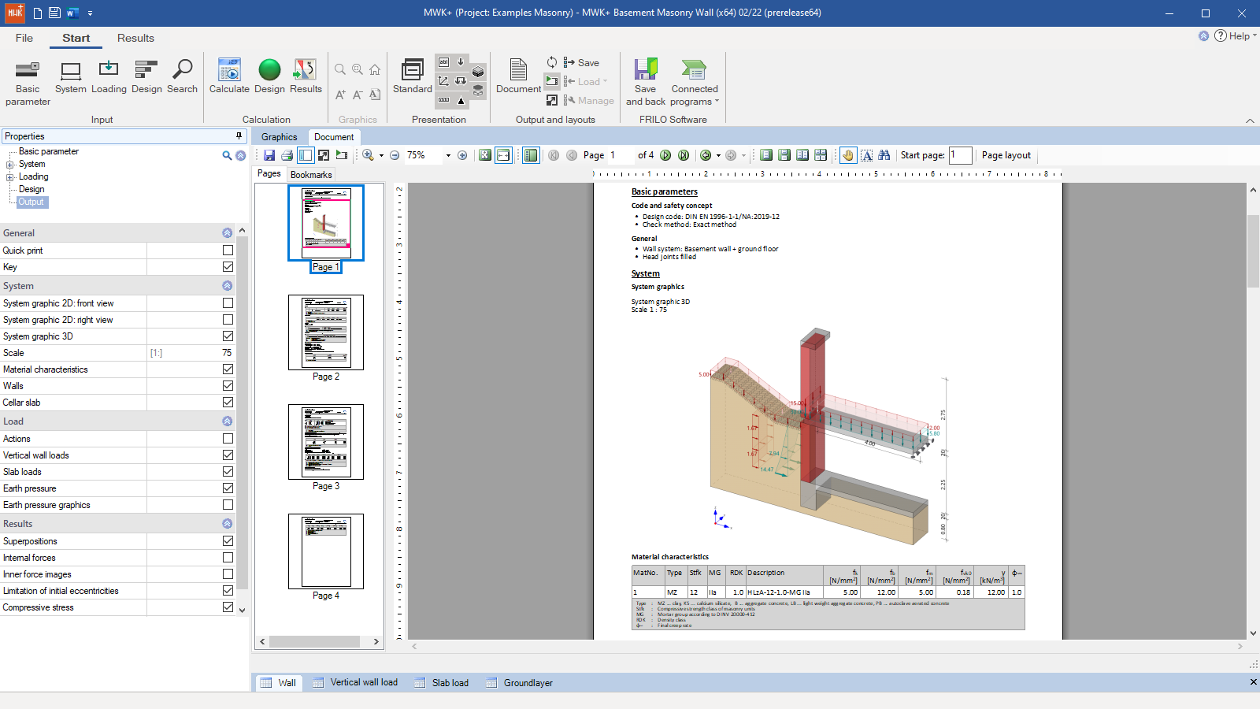Select the Output tree item
Image resolution: width=1260 pixels, height=709 pixels.
[31, 202]
